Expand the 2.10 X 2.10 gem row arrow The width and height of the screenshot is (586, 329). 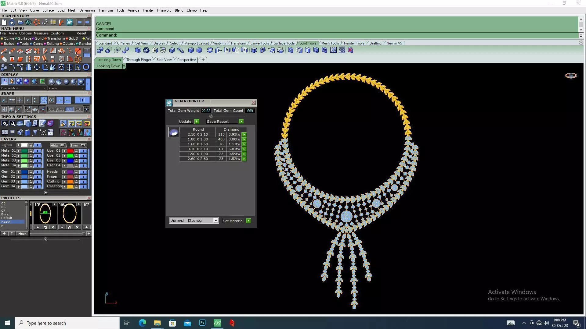coord(244,134)
